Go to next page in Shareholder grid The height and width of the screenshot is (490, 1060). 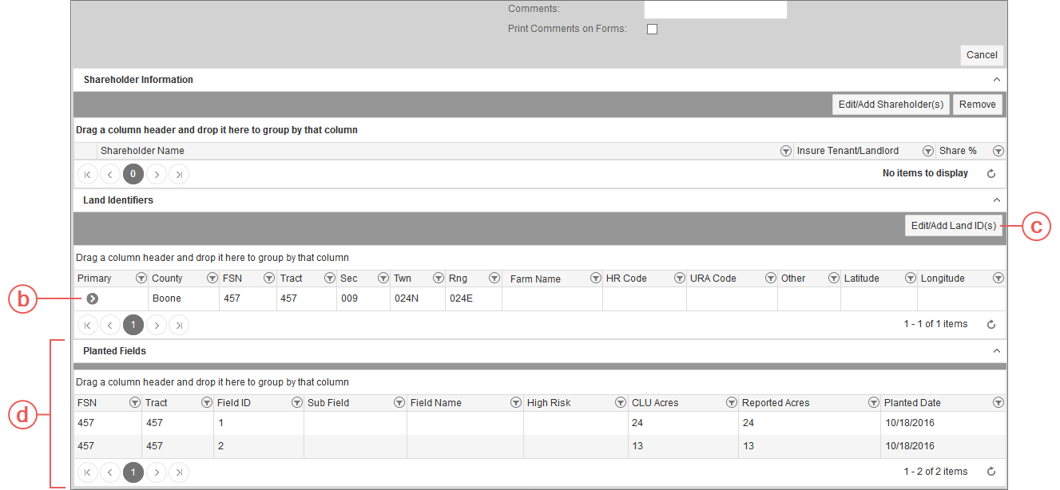point(157,174)
